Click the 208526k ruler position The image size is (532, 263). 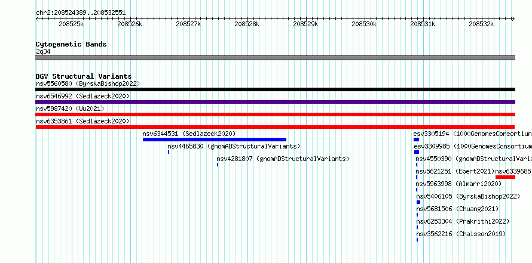pyautogui.click(x=130, y=24)
